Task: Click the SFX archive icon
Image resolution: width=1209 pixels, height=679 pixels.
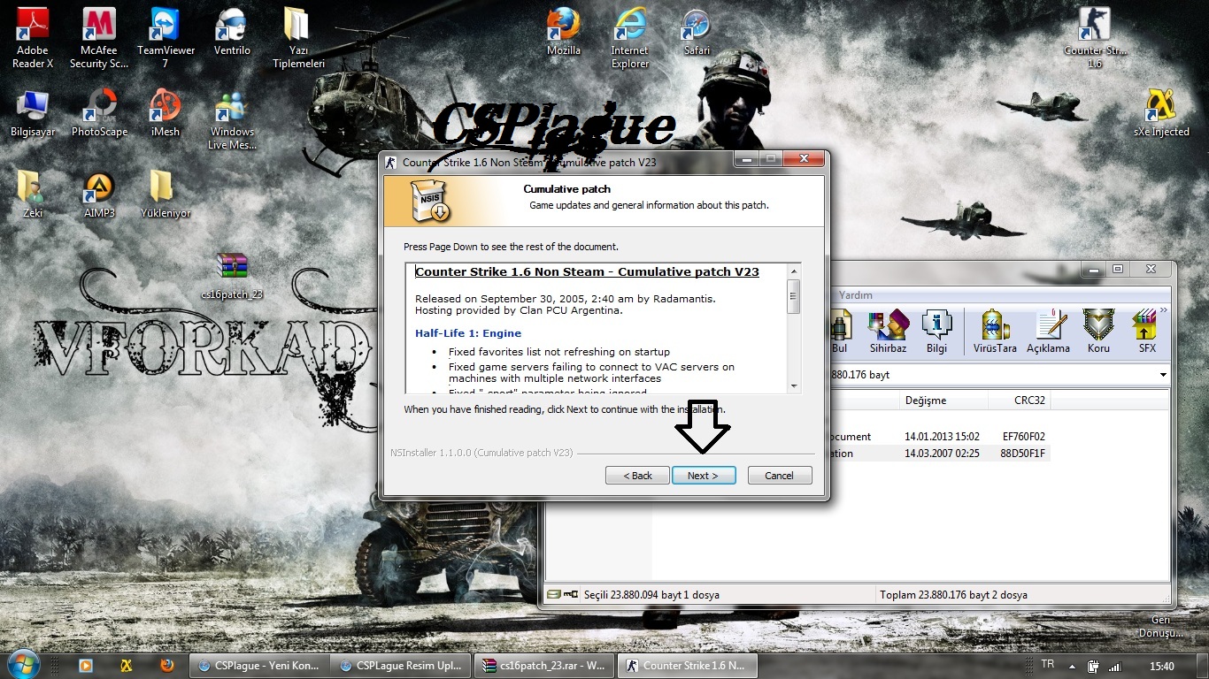Action: tap(1147, 332)
